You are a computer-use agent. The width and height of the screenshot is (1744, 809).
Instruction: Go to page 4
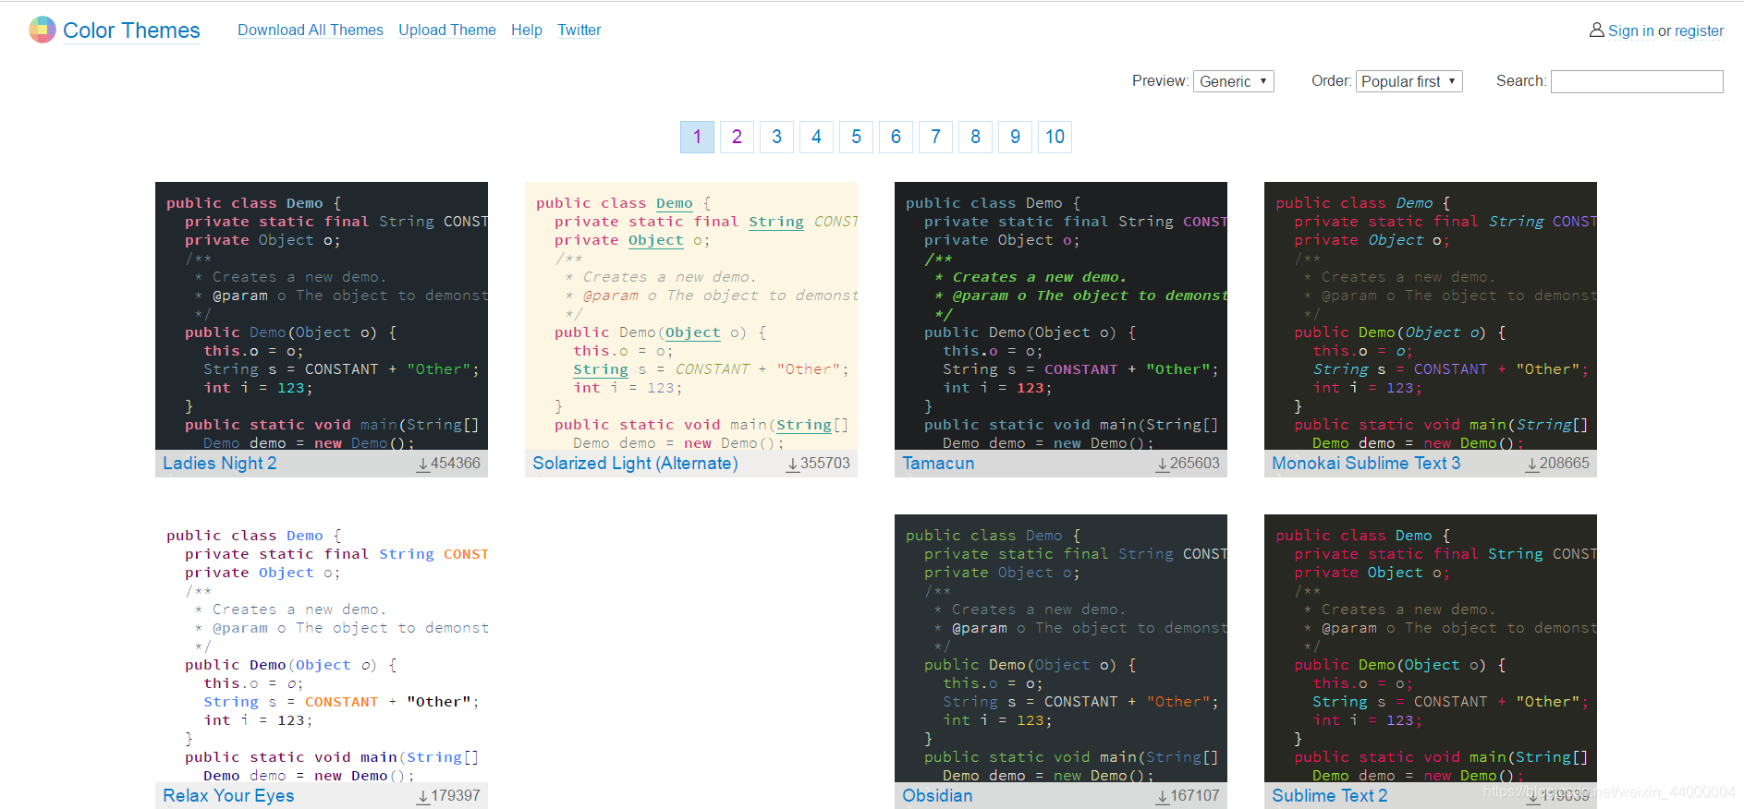[816, 137]
